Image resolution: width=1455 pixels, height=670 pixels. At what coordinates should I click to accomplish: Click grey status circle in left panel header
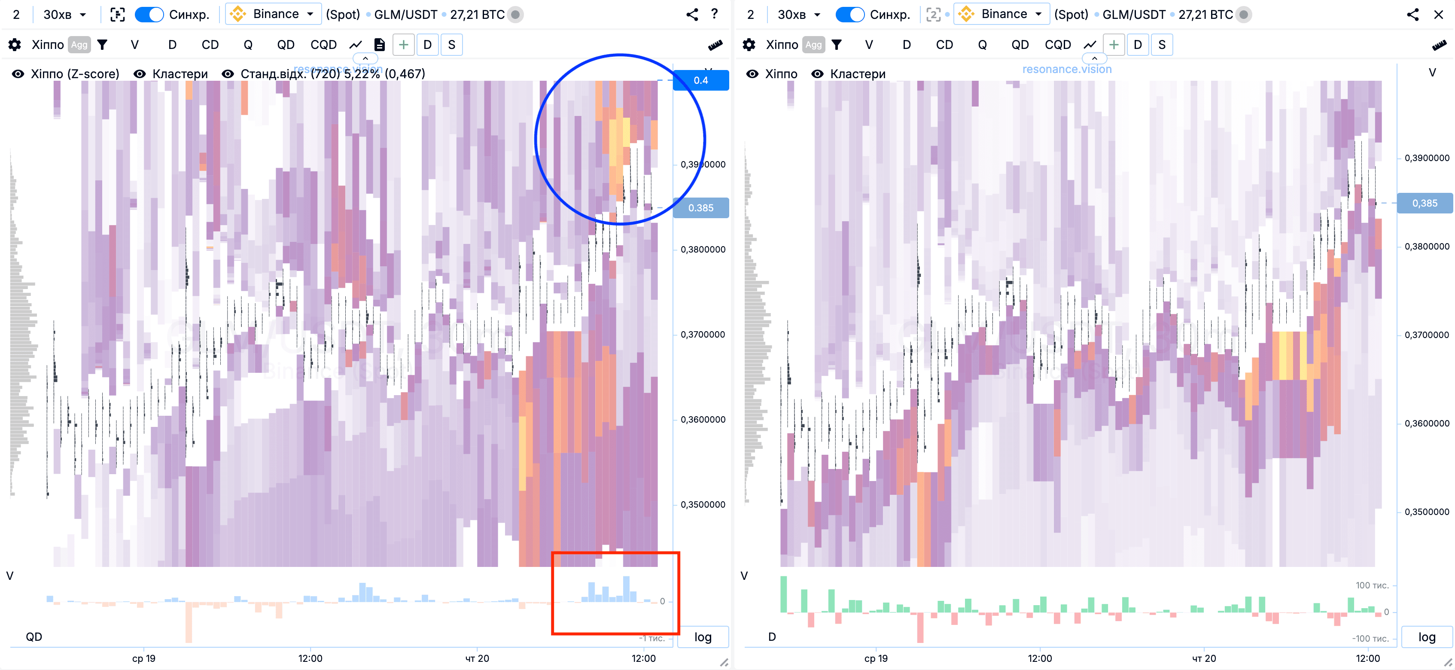[515, 15]
